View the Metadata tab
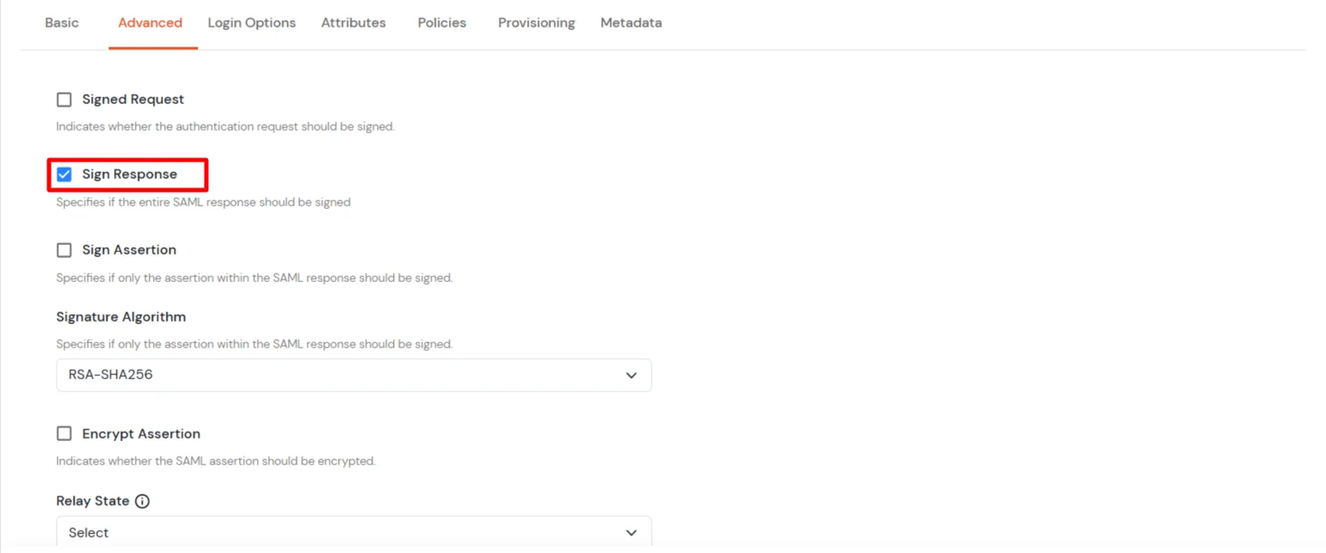The height and width of the screenshot is (553, 1326). tap(631, 22)
